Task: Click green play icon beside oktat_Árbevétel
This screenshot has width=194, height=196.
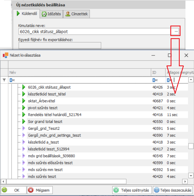Action: coord(24,101)
